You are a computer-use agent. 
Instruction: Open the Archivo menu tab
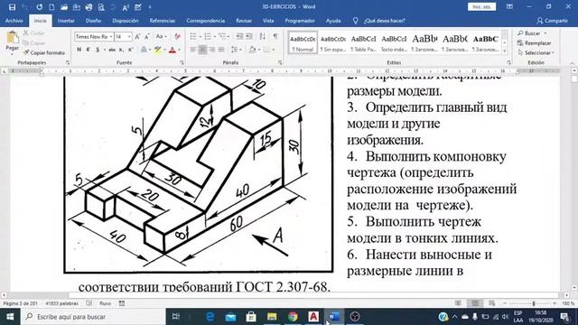coord(14,21)
